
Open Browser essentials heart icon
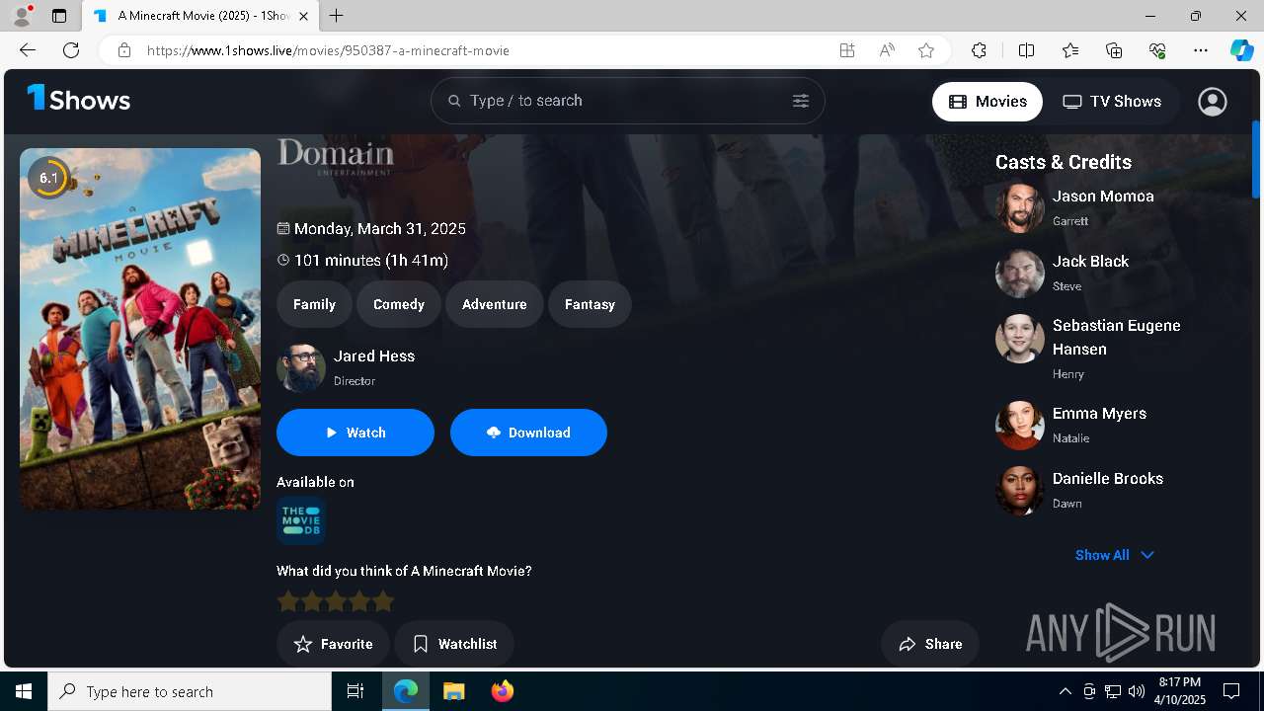[x=1157, y=50]
